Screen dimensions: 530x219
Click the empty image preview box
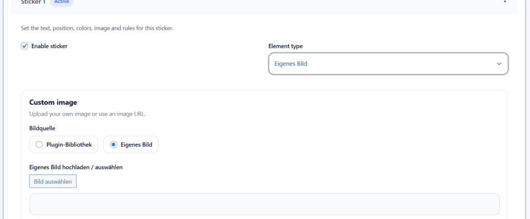pos(264,204)
